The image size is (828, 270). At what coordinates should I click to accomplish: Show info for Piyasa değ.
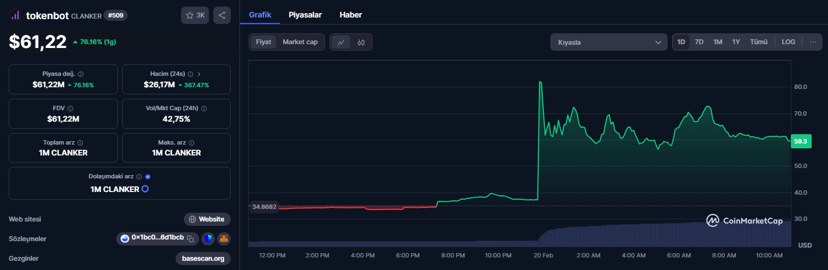pos(81,74)
